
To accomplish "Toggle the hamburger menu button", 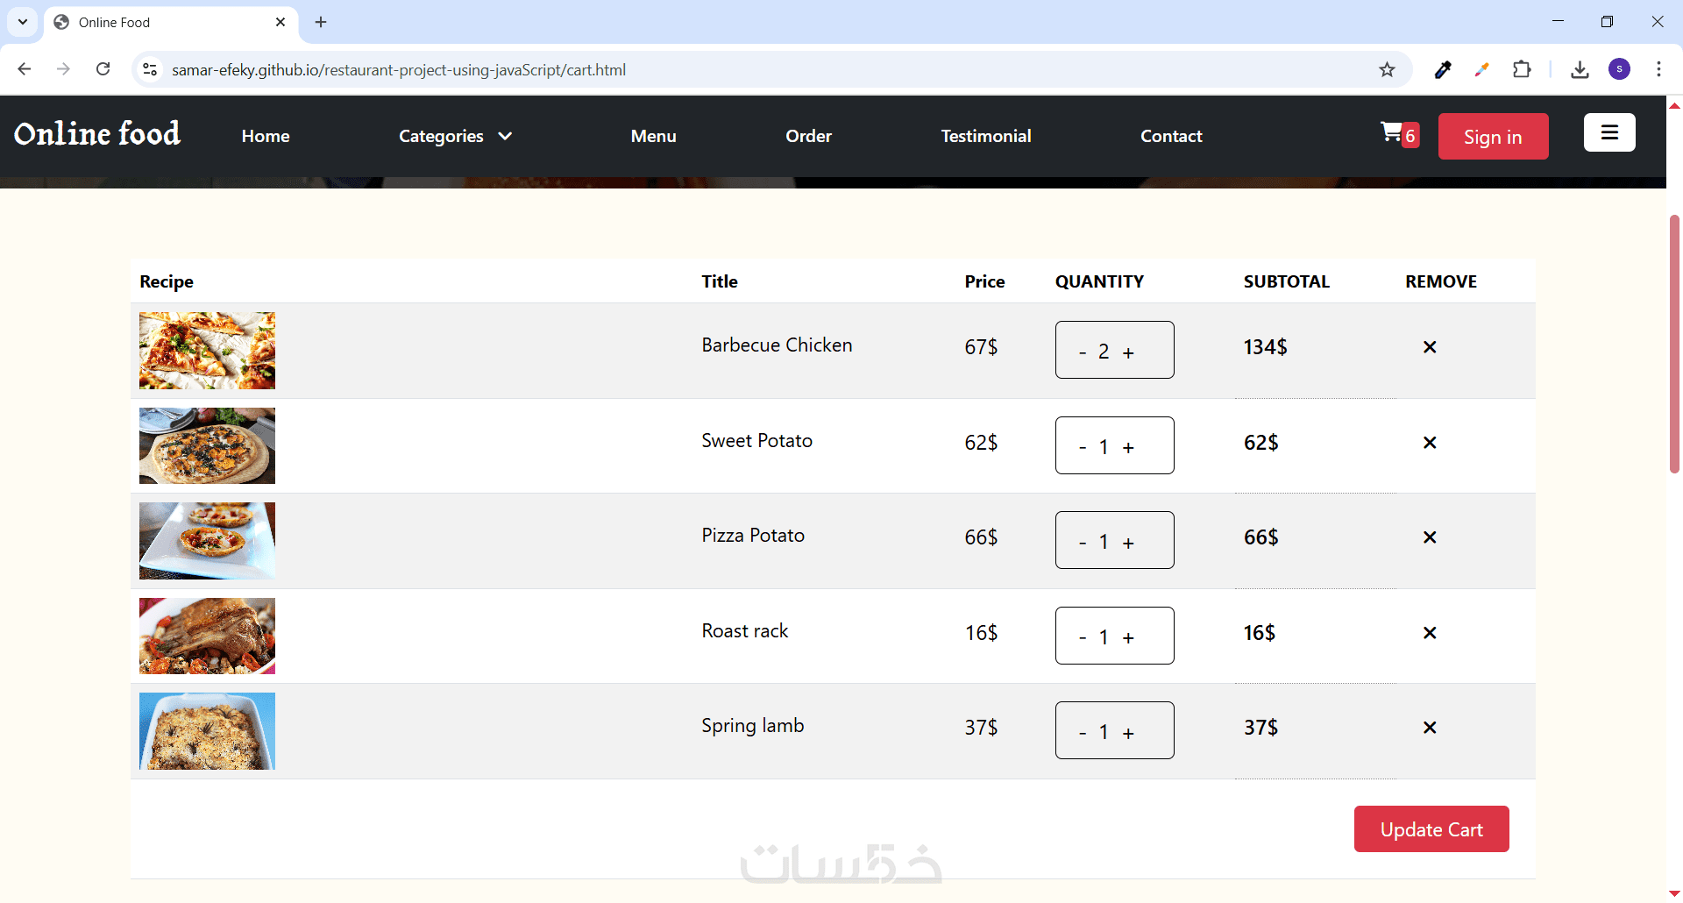I will click(1609, 132).
